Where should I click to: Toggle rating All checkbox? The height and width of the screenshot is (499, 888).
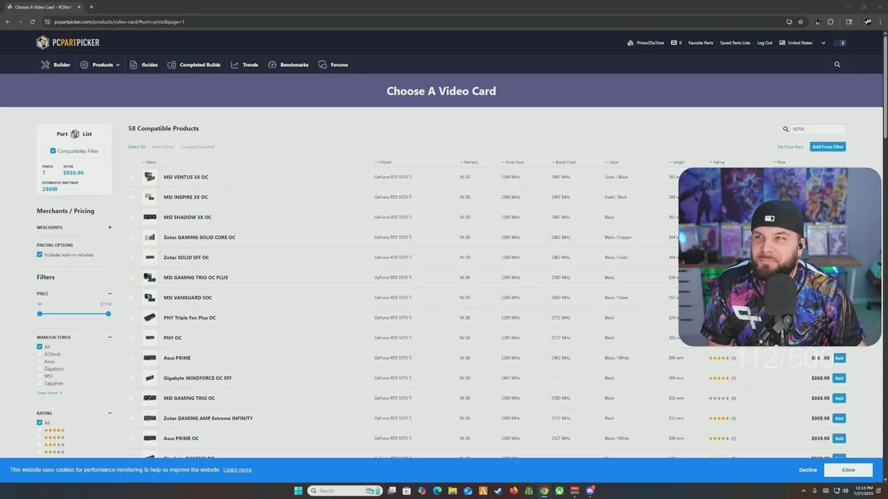[40, 423]
